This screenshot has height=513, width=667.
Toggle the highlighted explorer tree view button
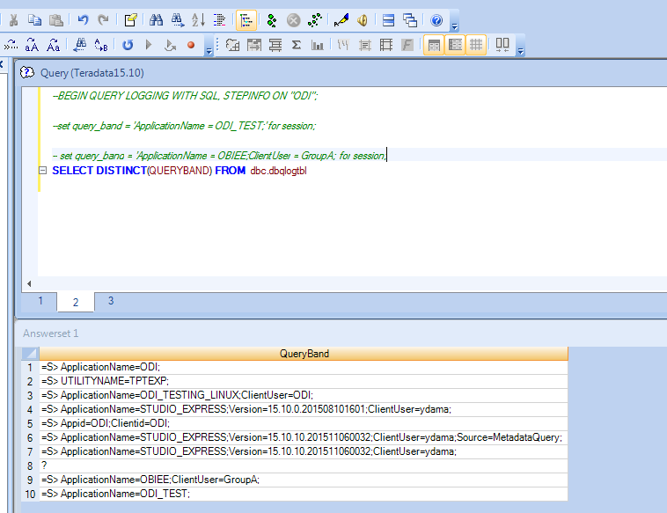point(246,19)
